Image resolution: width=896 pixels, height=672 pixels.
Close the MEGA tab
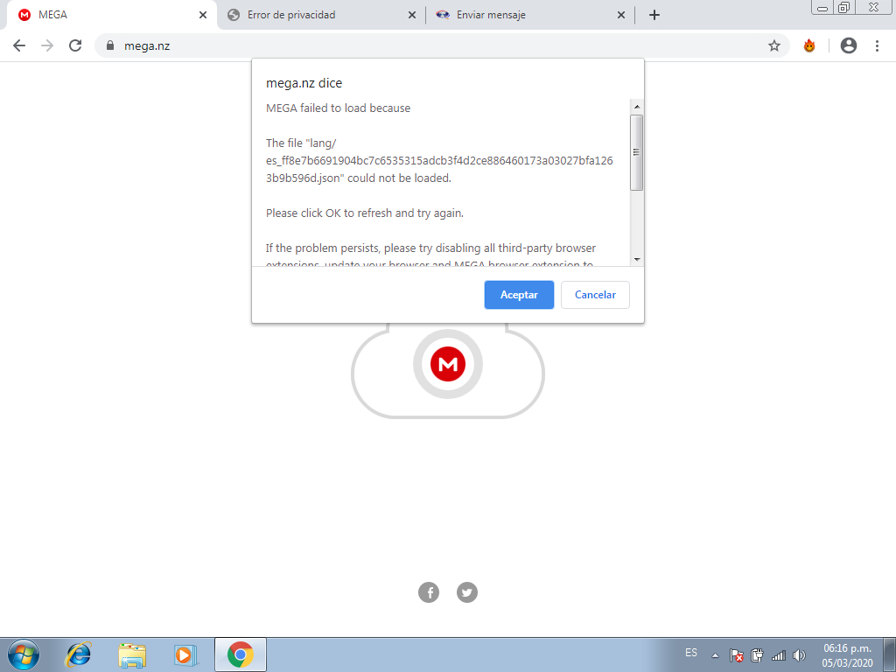pyautogui.click(x=203, y=16)
